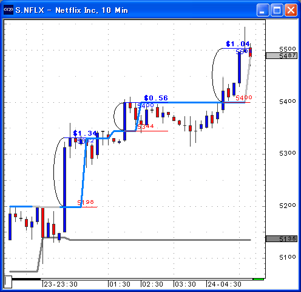Click the 5300 price axis label

[288, 153]
